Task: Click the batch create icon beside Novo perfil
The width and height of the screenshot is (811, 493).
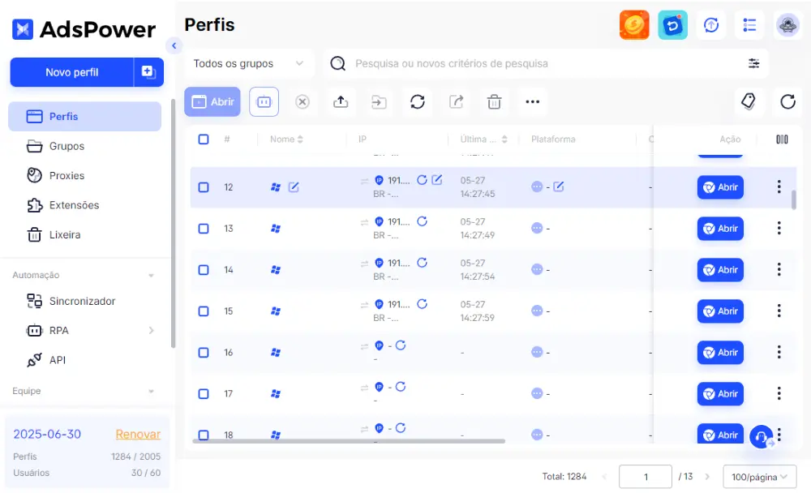Action: point(148,72)
